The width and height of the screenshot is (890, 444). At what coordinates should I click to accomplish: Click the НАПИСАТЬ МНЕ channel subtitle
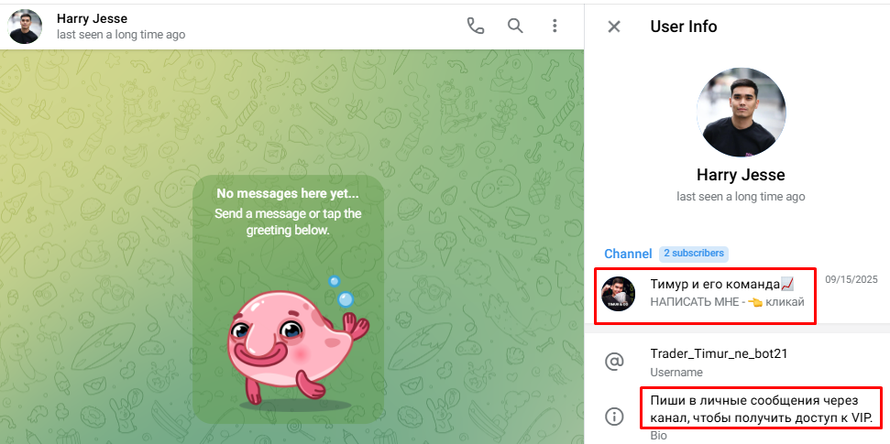[x=727, y=303]
